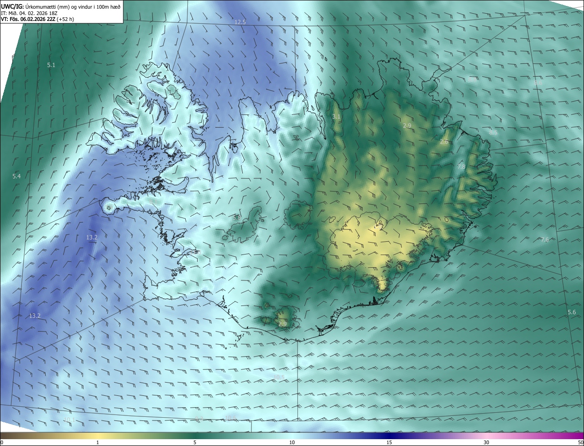Click the color scale tick label 15
This screenshot has height=446, width=584.
pyautogui.click(x=389, y=442)
